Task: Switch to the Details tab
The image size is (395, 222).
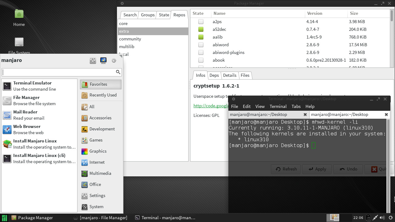Action: click(230, 75)
